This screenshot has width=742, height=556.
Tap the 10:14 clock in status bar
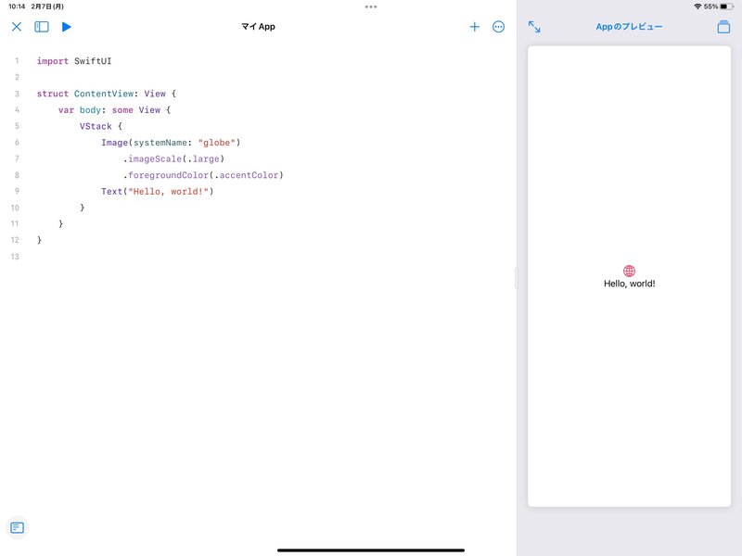point(17,6)
